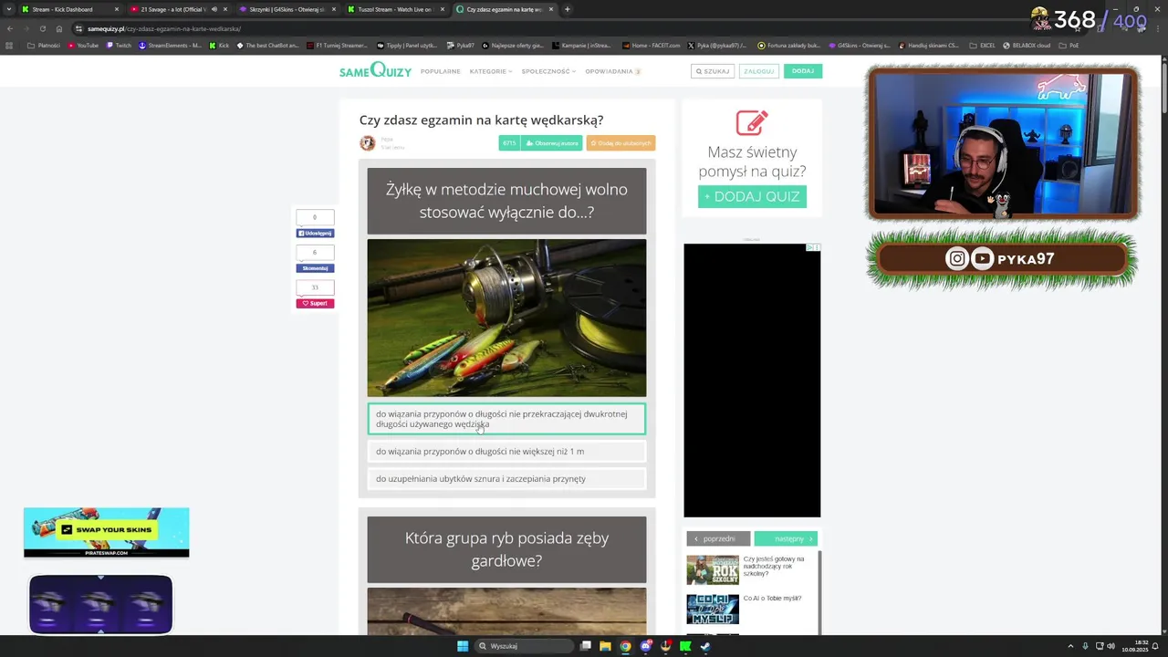This screenshot has width=1168, height=657.
Task: Show hidden system tray icons
Action: [x=1071, y=646]
